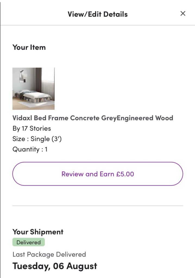Close the View/Edit Details panel
Image resolution: width=195 pixels, height=278 pixels.
[183, 14]
